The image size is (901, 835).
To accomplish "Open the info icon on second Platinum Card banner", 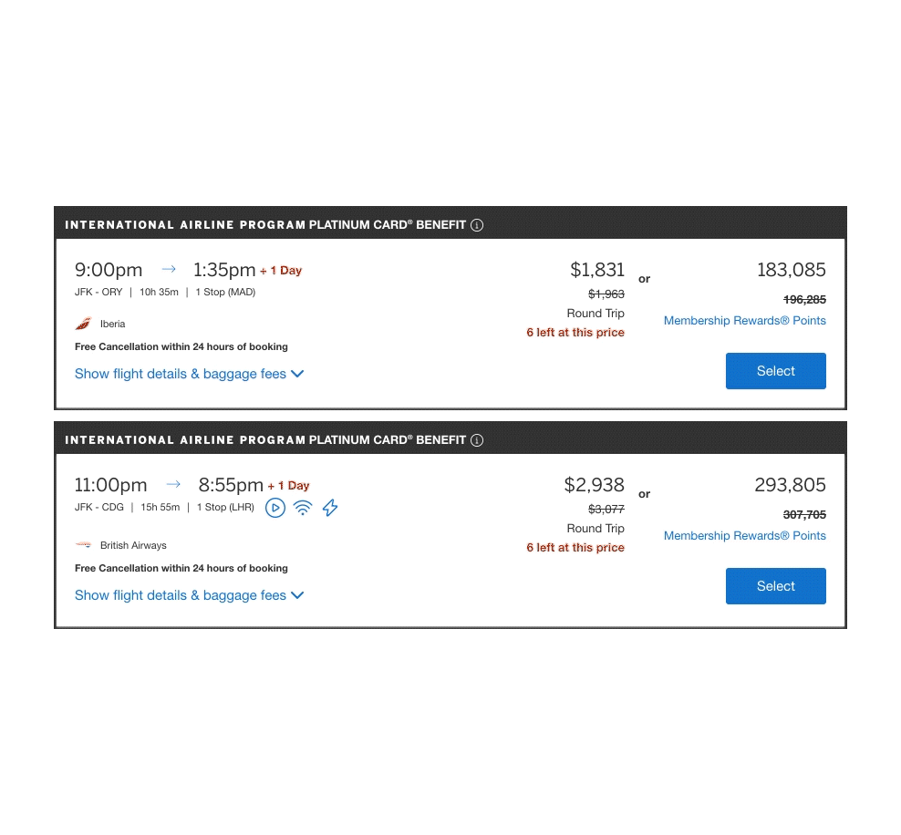I will click(477, 439).
